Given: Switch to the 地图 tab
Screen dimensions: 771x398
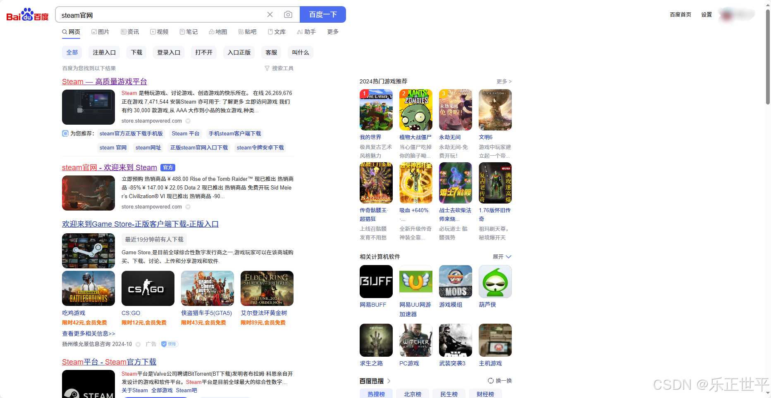Looking at the screenshot, I should coord(218,32).
